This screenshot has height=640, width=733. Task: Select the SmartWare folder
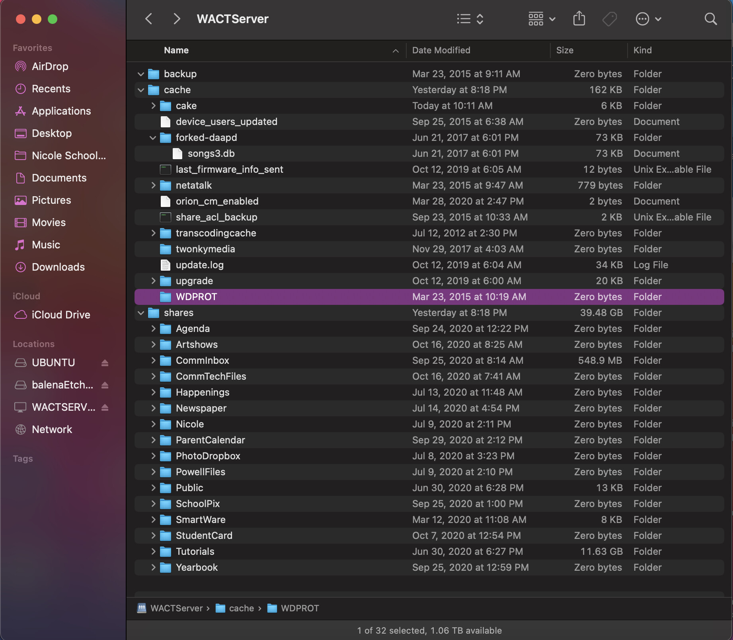(x=429, y=520)
